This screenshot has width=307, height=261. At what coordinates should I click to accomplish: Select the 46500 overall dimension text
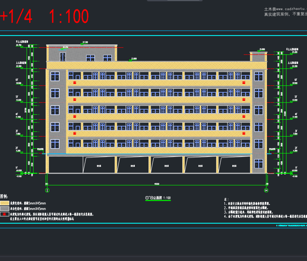[157, 184]
